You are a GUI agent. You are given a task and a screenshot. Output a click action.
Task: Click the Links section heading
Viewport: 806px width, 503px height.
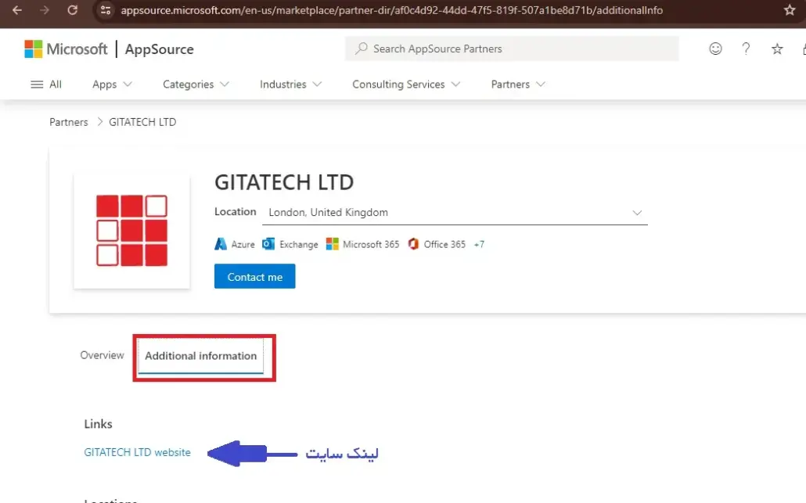[x=98, y=424]
